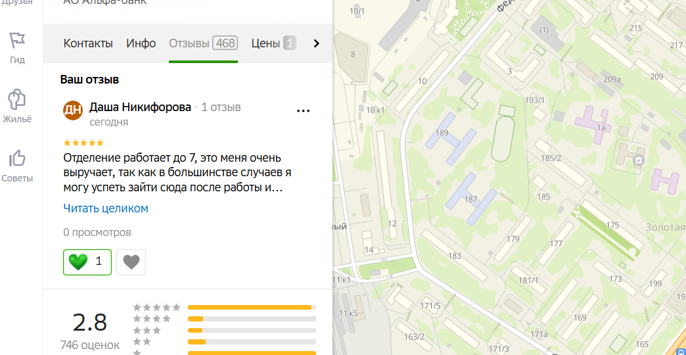The height and width of the screenshot is (355, 686).
Task: Click the five-star rating of the review
Action: coord(83,143)
